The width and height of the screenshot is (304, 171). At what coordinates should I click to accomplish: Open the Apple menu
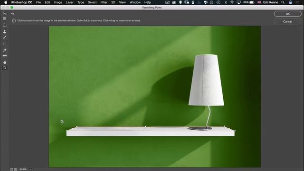click(x=5, y=2)
